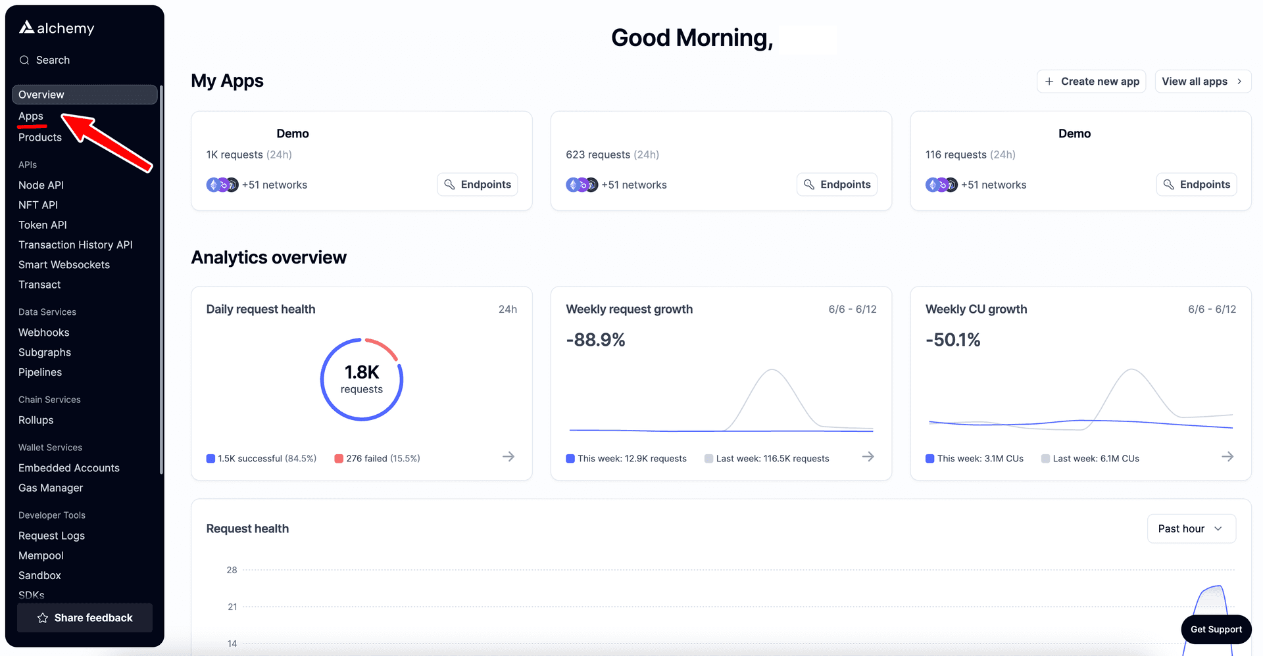
Task: Click the magnifier icon on the first Endpoints button
Action: pyautogui.click(x=451, y=184)
